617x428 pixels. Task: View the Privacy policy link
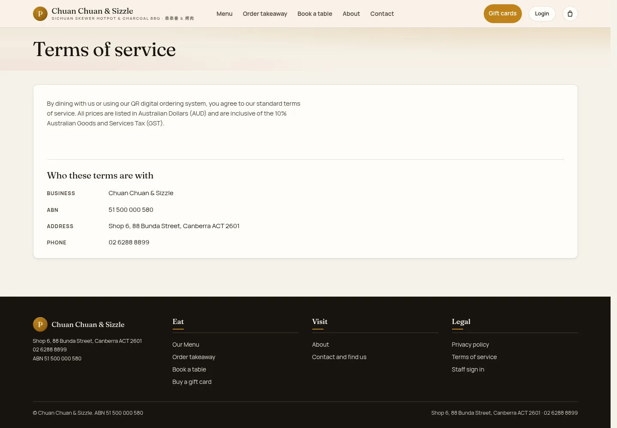[x=470, y=345]
